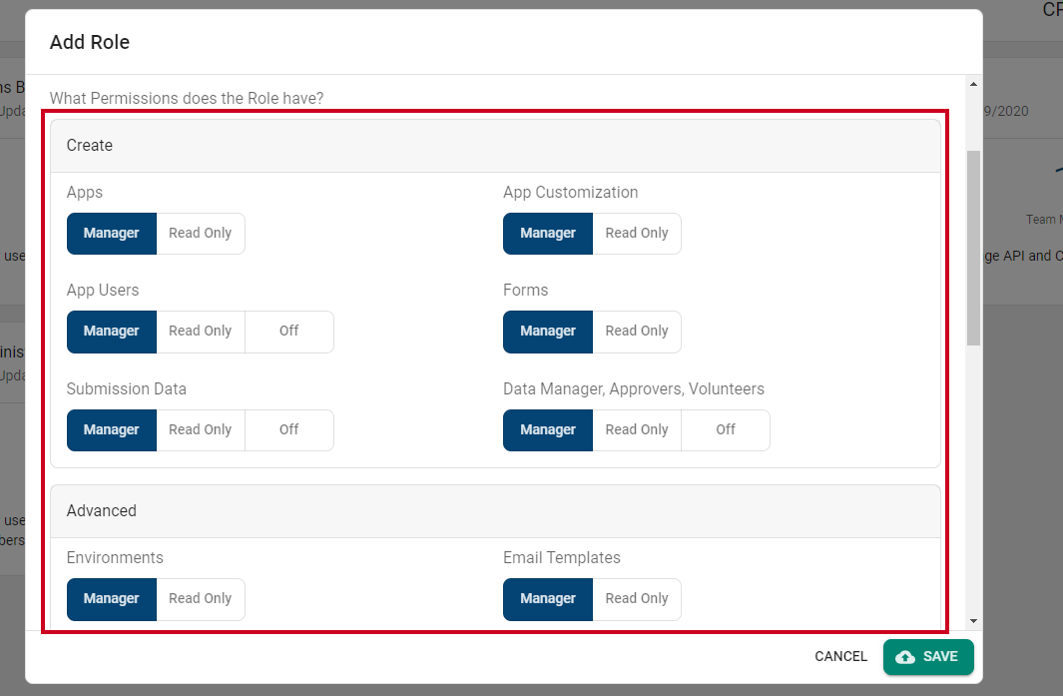Click the dialog vertical scrollbar thumb
The height and width of the screenshot is (696, 1063).
pos(973,249)
